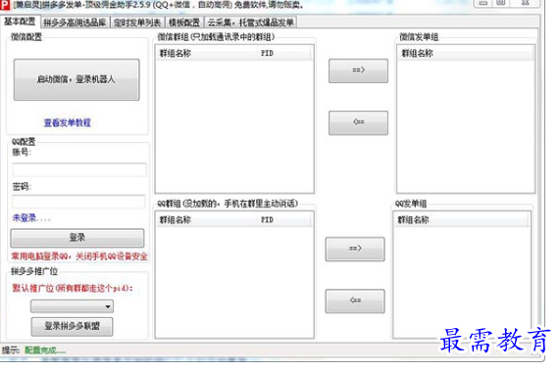Click the 配置完成 status bar text

(45, 350)
